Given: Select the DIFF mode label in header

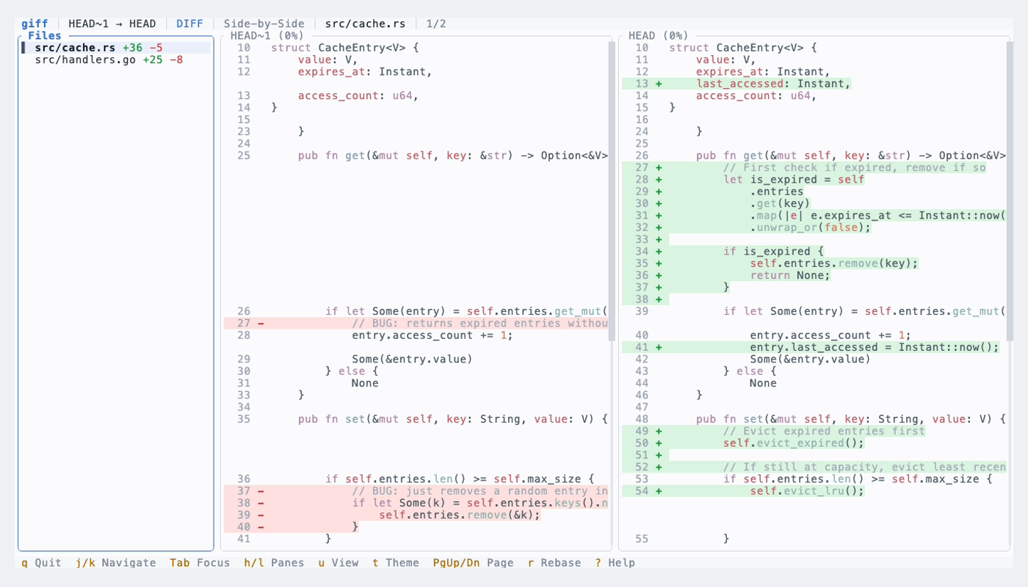Looking at the screenshot, I should coord(189,23).
